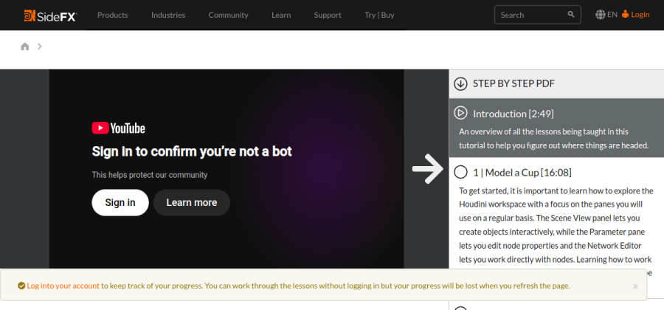Screen dimensions: 664x310
Task: Go to home via breadcrumb house icon
Action: coord(25,46)
